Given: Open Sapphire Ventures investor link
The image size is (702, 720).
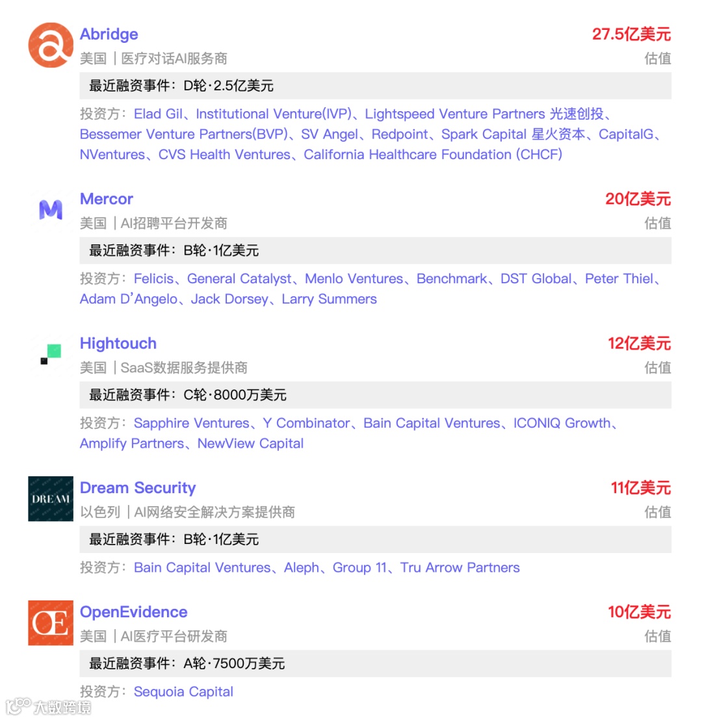Looking at the screenshot, I should click(x=192, y=424).
